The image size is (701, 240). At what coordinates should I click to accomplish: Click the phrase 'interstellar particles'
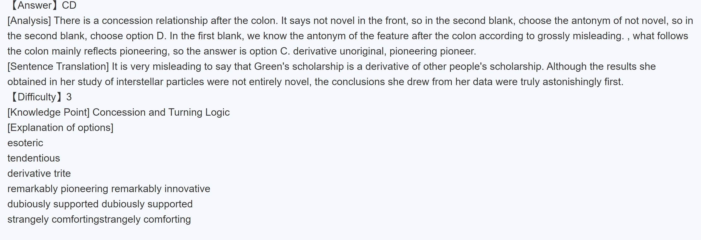(160, 82)
